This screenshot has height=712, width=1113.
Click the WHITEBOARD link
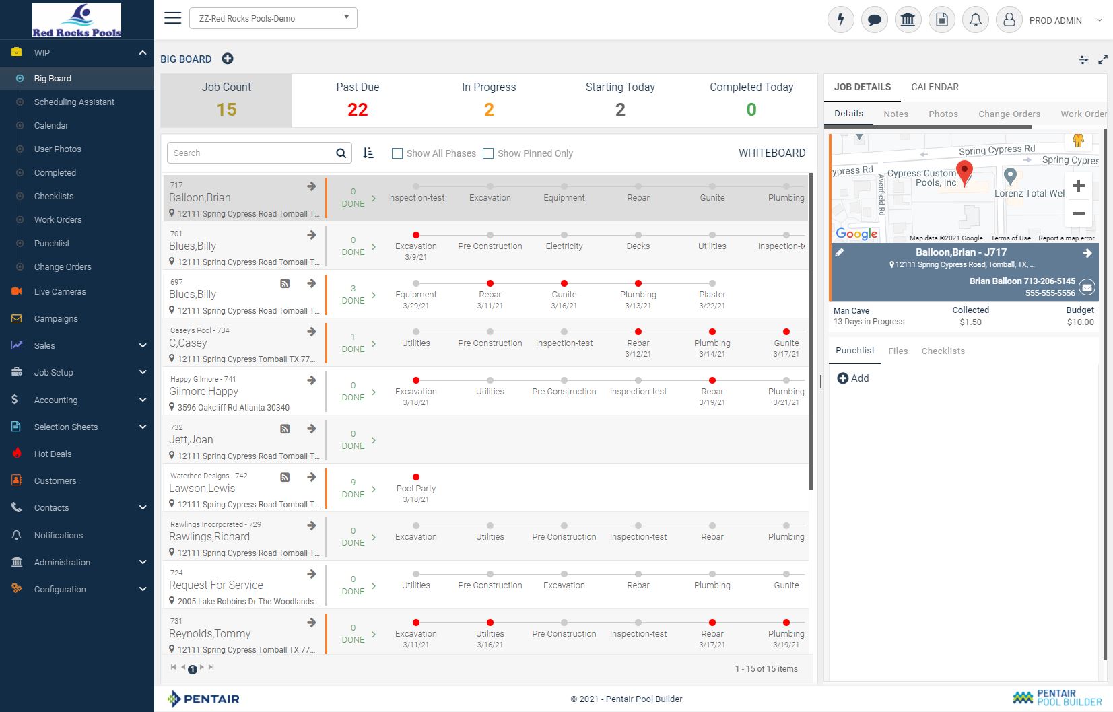(x=772, y=153)
